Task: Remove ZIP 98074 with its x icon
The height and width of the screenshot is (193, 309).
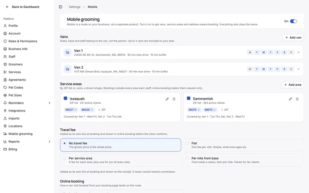Action: (199, 110)
